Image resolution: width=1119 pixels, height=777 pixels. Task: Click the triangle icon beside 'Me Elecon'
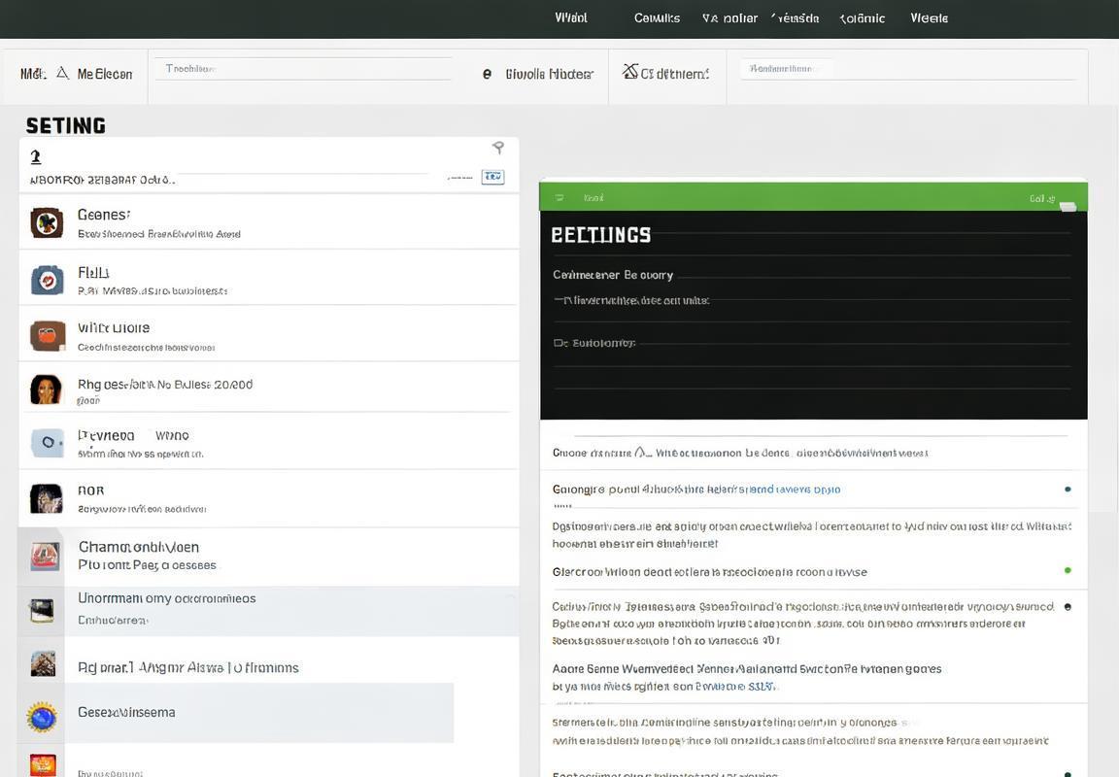(x=63, y=73)
